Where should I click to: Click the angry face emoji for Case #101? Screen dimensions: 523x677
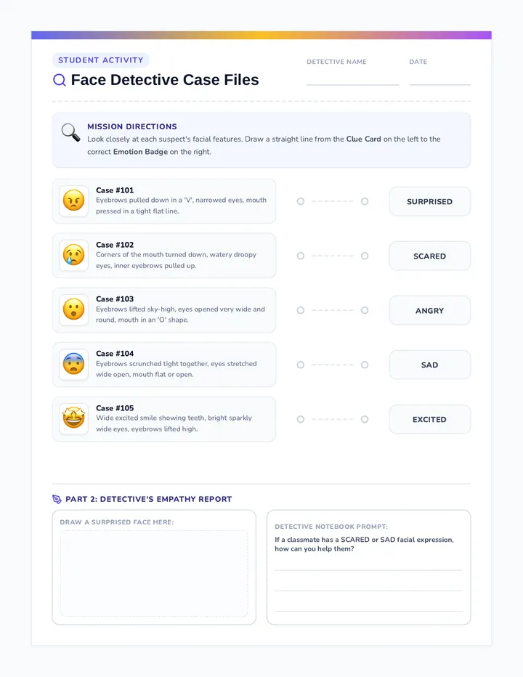(73, 200)
